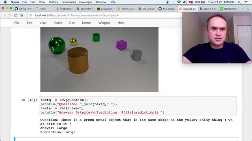Open the Jupyter View menu
The image size is (252, 141).
(x=43, y=23)
